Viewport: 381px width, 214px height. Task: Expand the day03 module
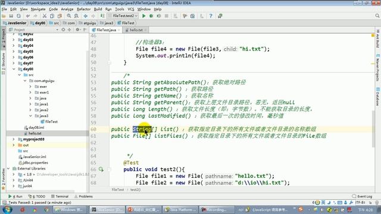(x=14, y=40)
